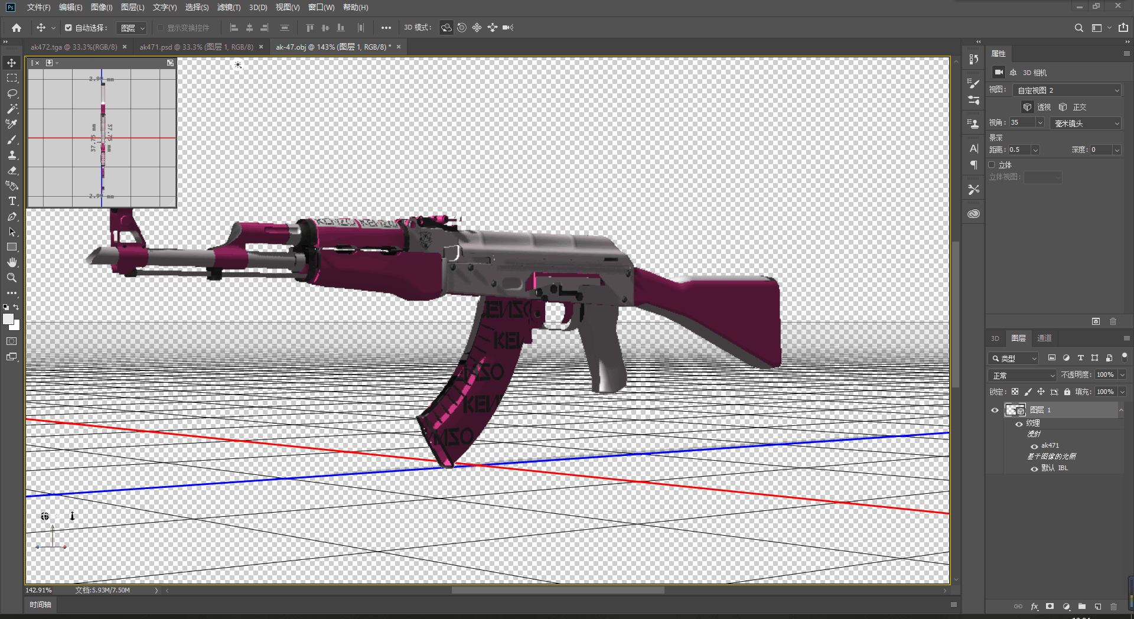Click the layer style fx icon
This screenshot has width=1134, height=619.
1034,607
